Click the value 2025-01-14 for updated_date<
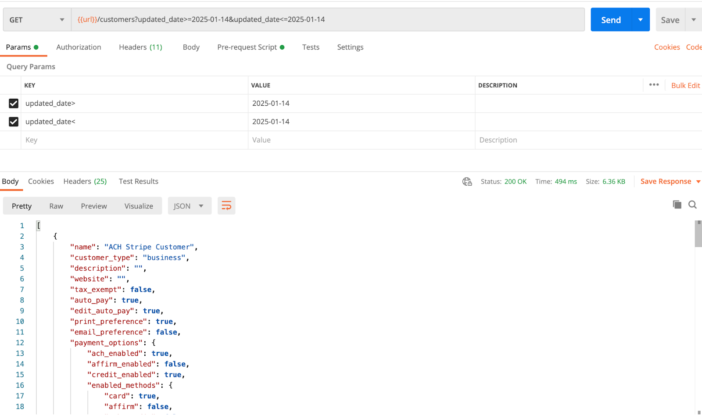Viewport: 702px width, 419px height. point(271,122)
